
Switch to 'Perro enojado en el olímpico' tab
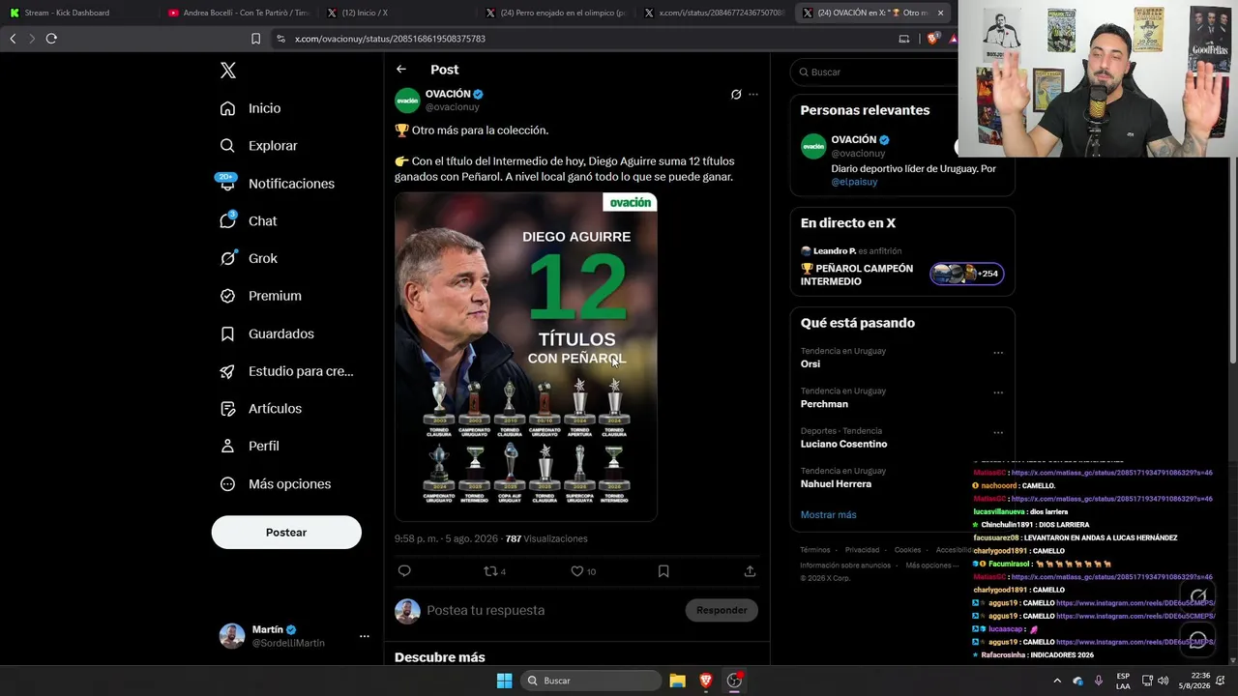(x=555, y=13)
